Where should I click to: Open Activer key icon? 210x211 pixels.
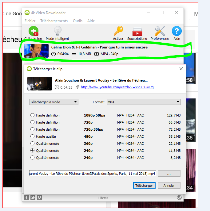coord(118,31)
